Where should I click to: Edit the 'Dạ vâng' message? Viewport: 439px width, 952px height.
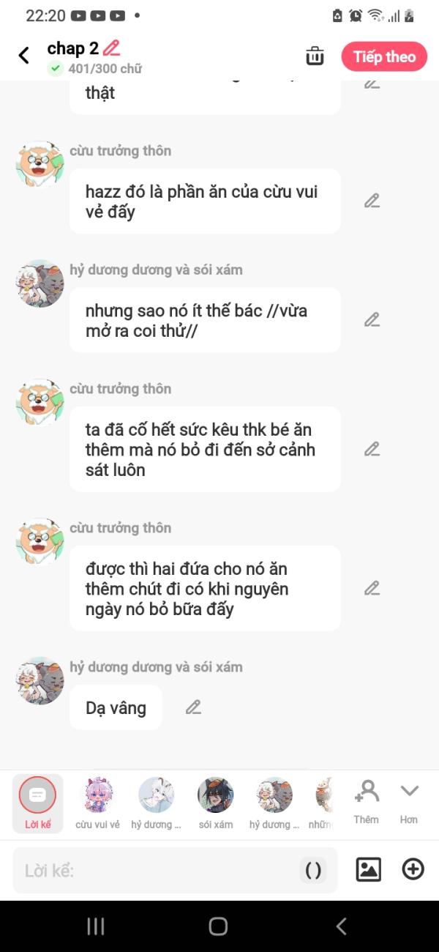pyautogui.click(x=193, y=707)
